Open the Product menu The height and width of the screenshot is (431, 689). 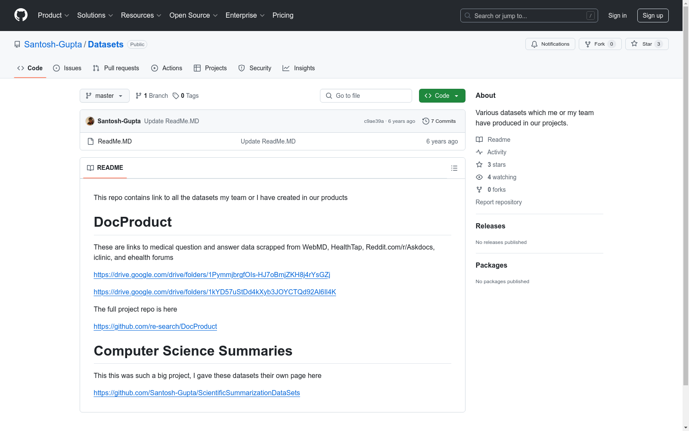[x=53, y=16]
